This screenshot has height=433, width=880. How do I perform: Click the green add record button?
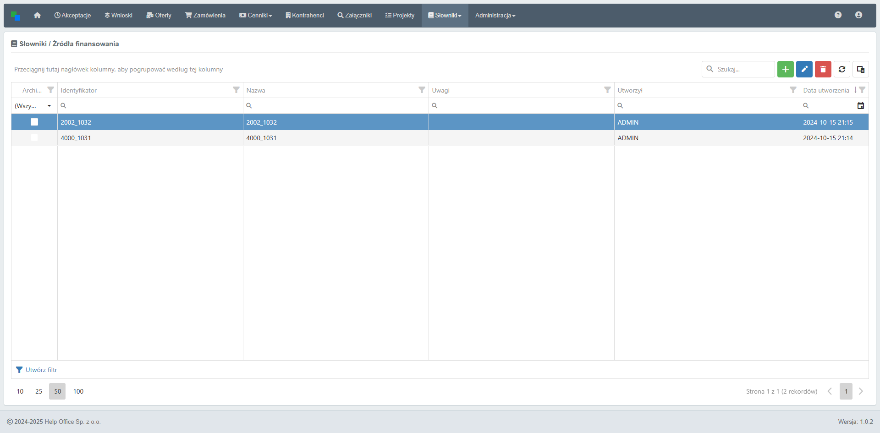pos(785,69)
